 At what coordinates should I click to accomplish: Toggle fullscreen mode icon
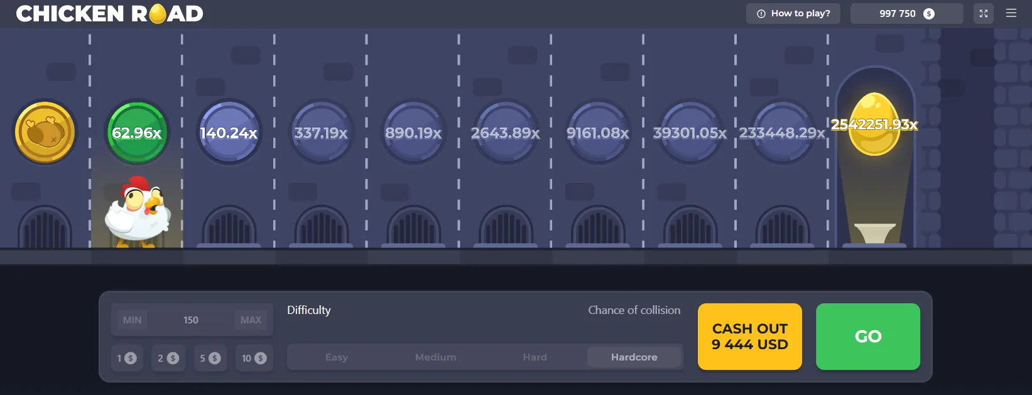(983, 13)
